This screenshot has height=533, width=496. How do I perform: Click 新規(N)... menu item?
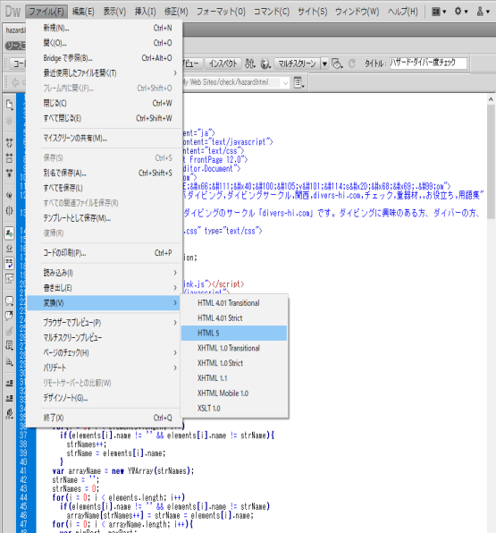[105, 28]
